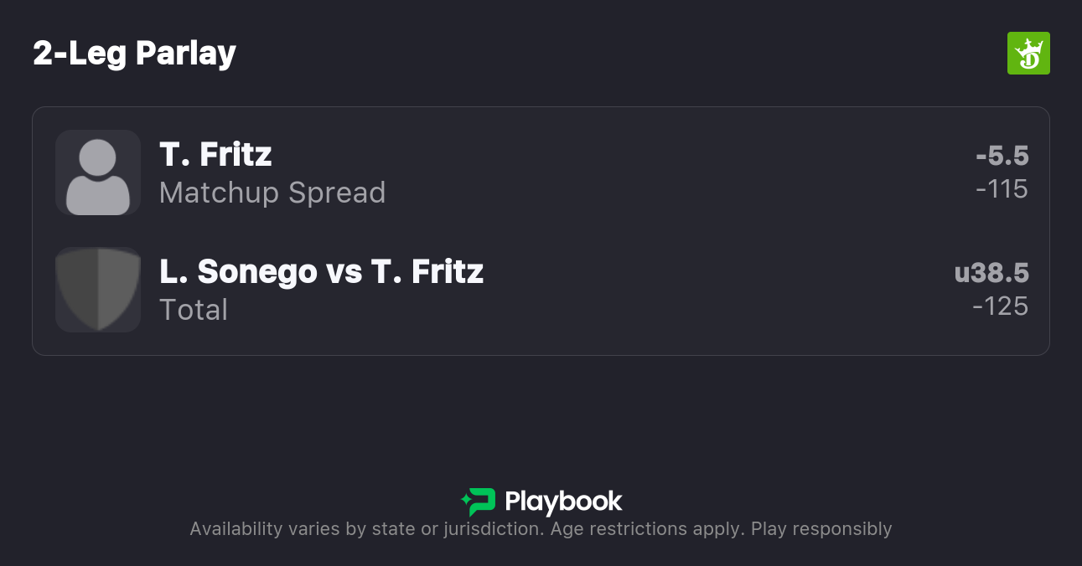Select the second parlay leg row
This screenshot has height=566, width=1082.
click(541, 290)
